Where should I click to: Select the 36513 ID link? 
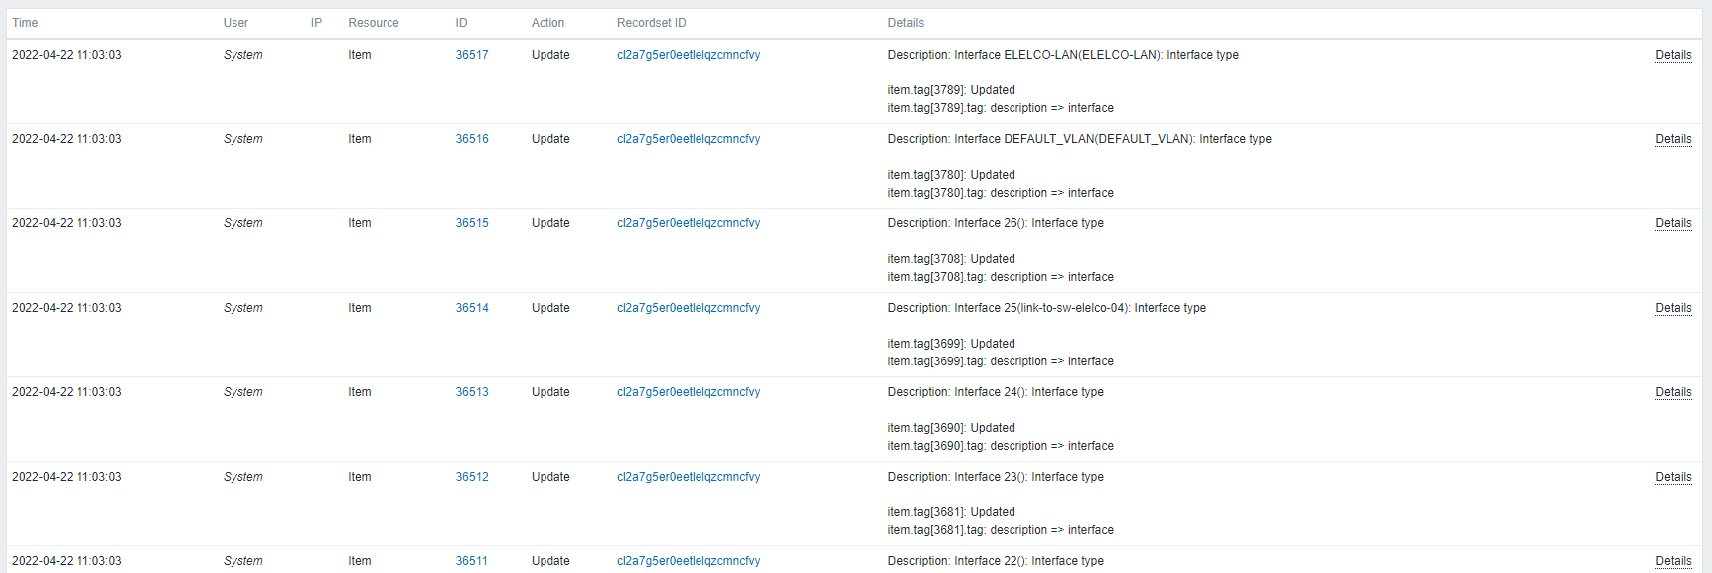472,392
